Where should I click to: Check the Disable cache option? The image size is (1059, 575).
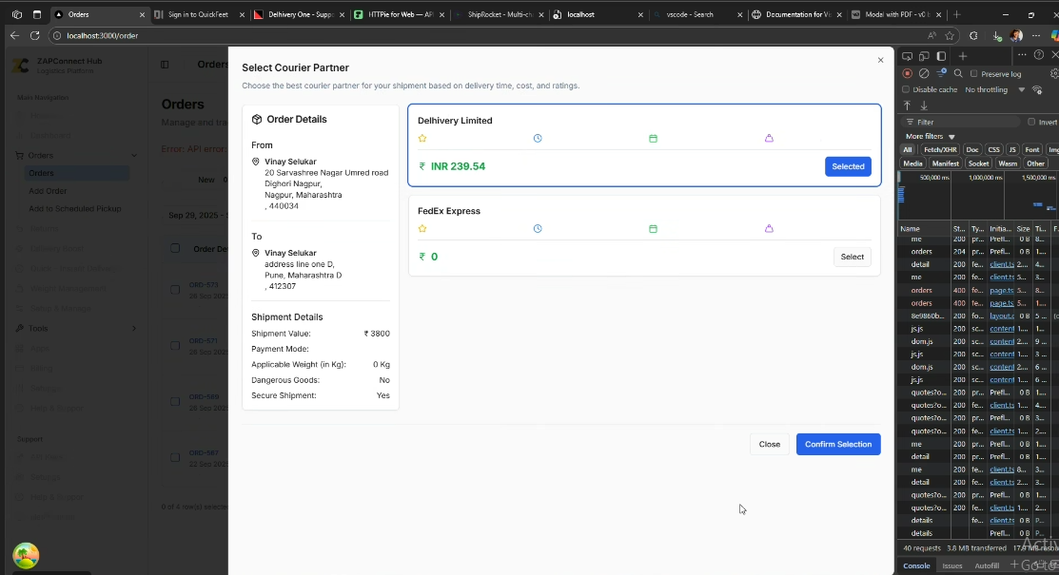point(906,89)
